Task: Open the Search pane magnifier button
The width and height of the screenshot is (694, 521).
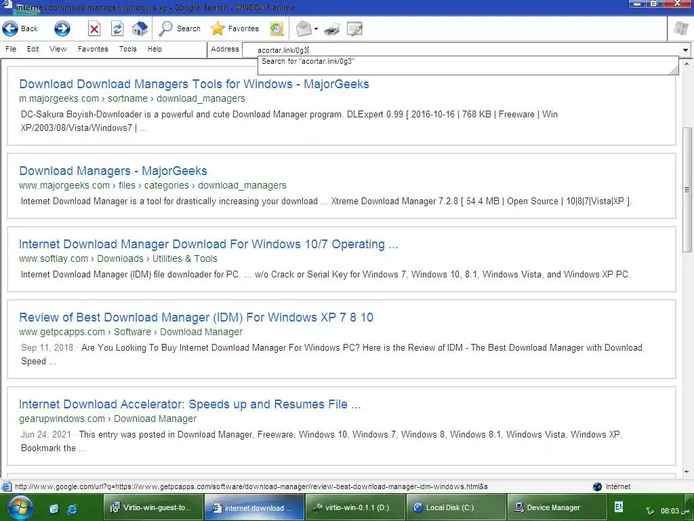Action: point(180,28)
